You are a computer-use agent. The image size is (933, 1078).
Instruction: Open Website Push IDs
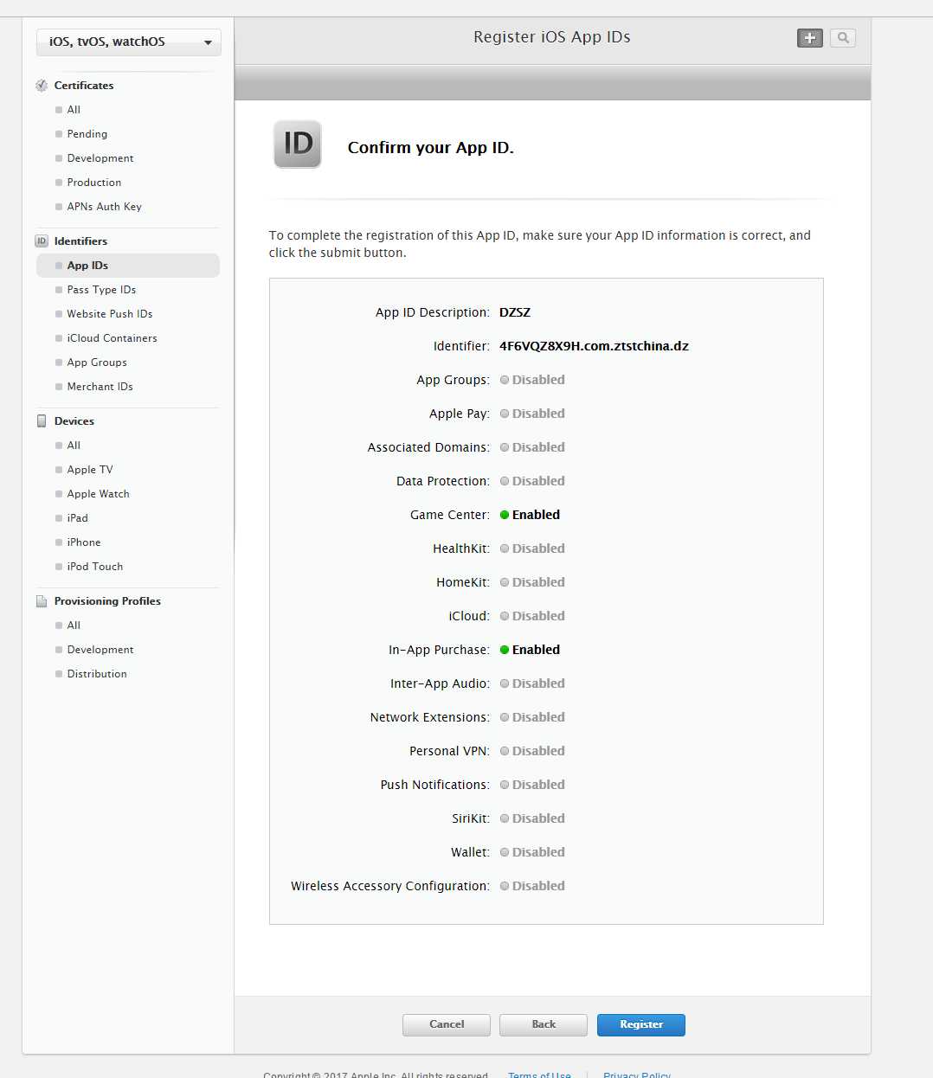pos(110,314)
